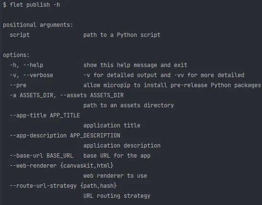The image size is (262, 205).
Task: Click 'path to an assets directory' text
Action: [128, 105]
